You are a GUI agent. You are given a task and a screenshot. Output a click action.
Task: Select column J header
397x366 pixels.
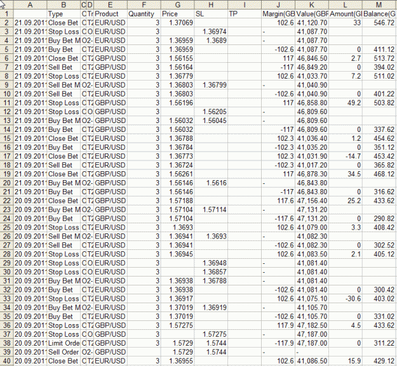coord(278,4)
